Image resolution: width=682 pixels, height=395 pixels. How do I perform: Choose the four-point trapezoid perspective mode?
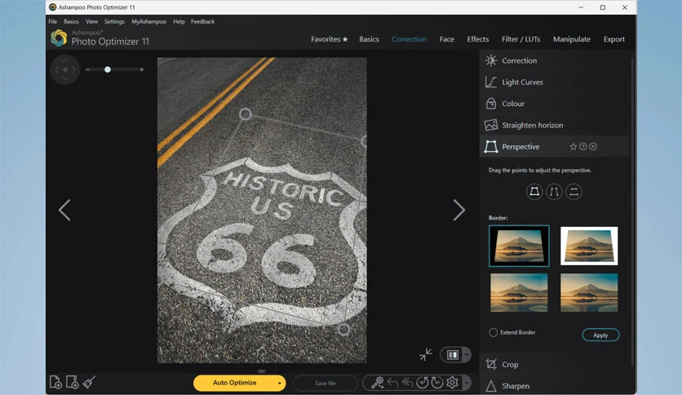[534, 192]
